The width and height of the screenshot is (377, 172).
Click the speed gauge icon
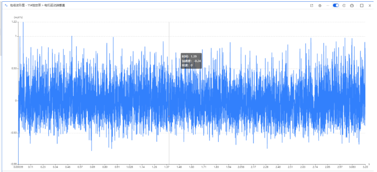(352, 6)
